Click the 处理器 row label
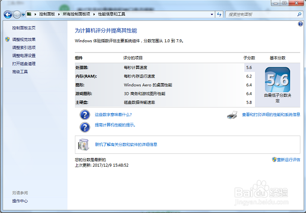The height and width of the screenshot is (213, 306). 82,67
